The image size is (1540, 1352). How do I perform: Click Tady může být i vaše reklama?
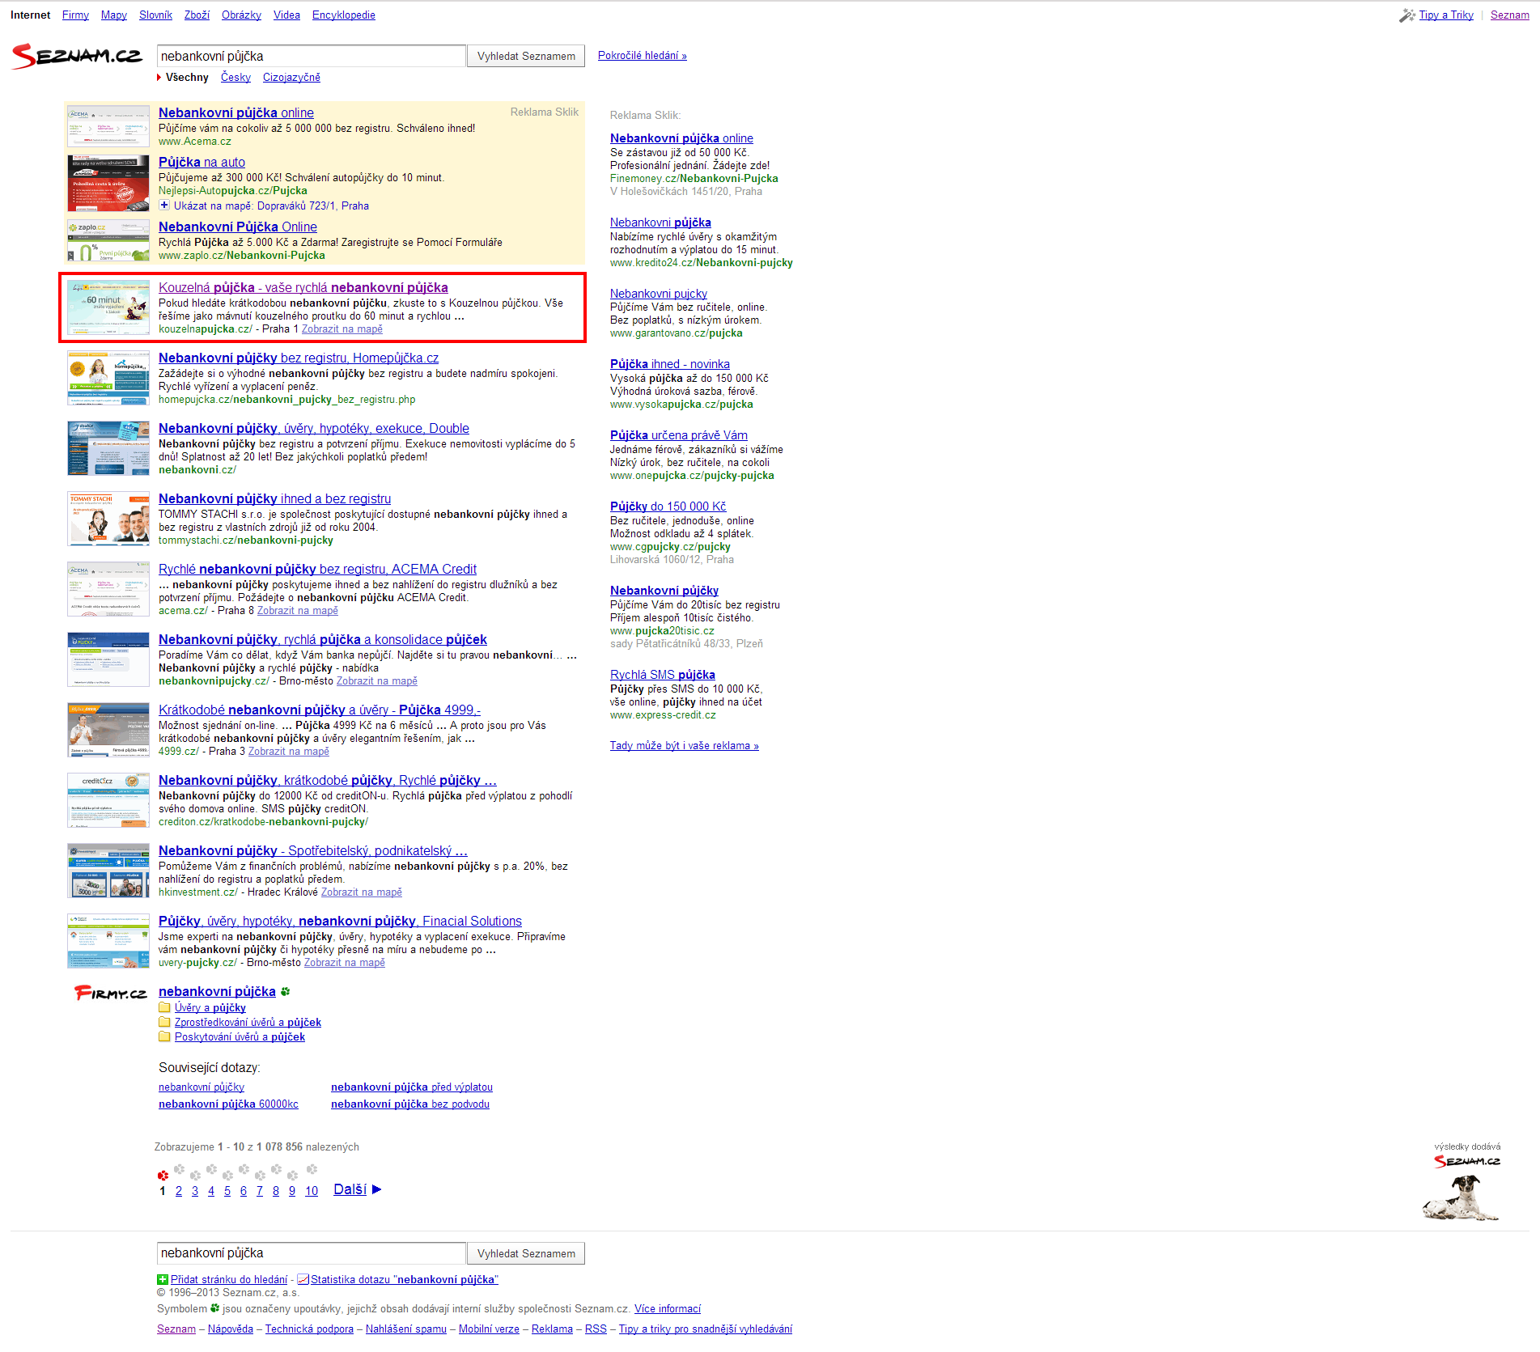pos(685,746)
